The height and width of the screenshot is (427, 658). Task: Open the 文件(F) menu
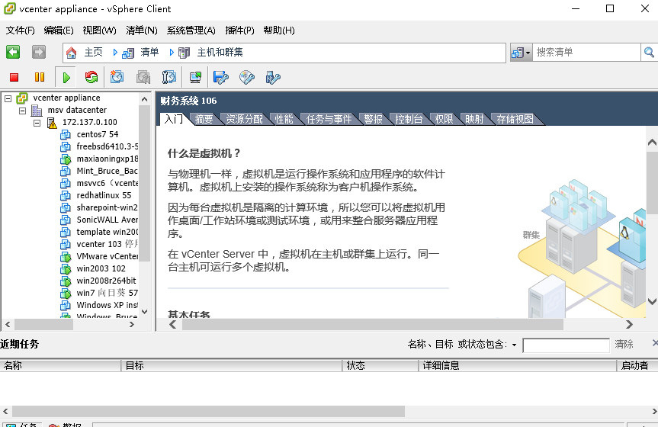[x=20, y=30]
